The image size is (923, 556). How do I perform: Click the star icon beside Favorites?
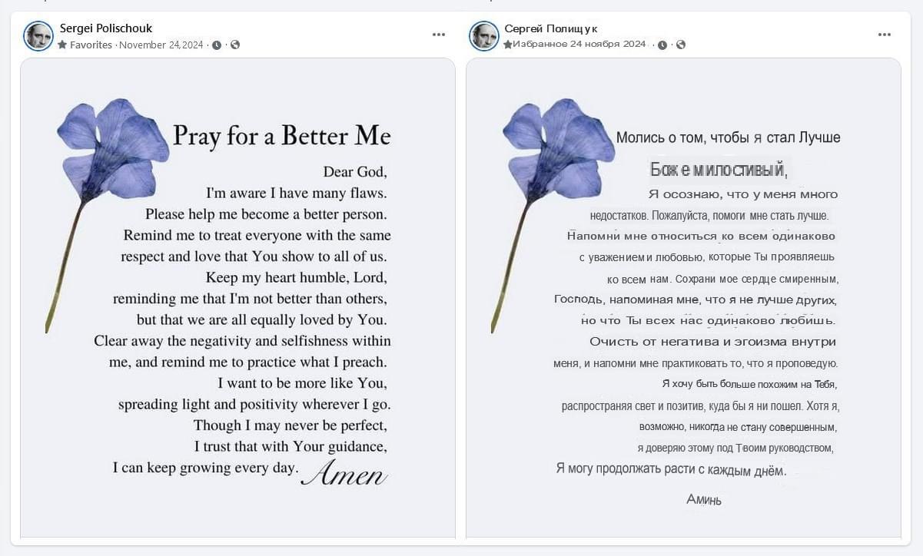tap(62, 45)
